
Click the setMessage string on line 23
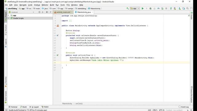tap(107, 60)
